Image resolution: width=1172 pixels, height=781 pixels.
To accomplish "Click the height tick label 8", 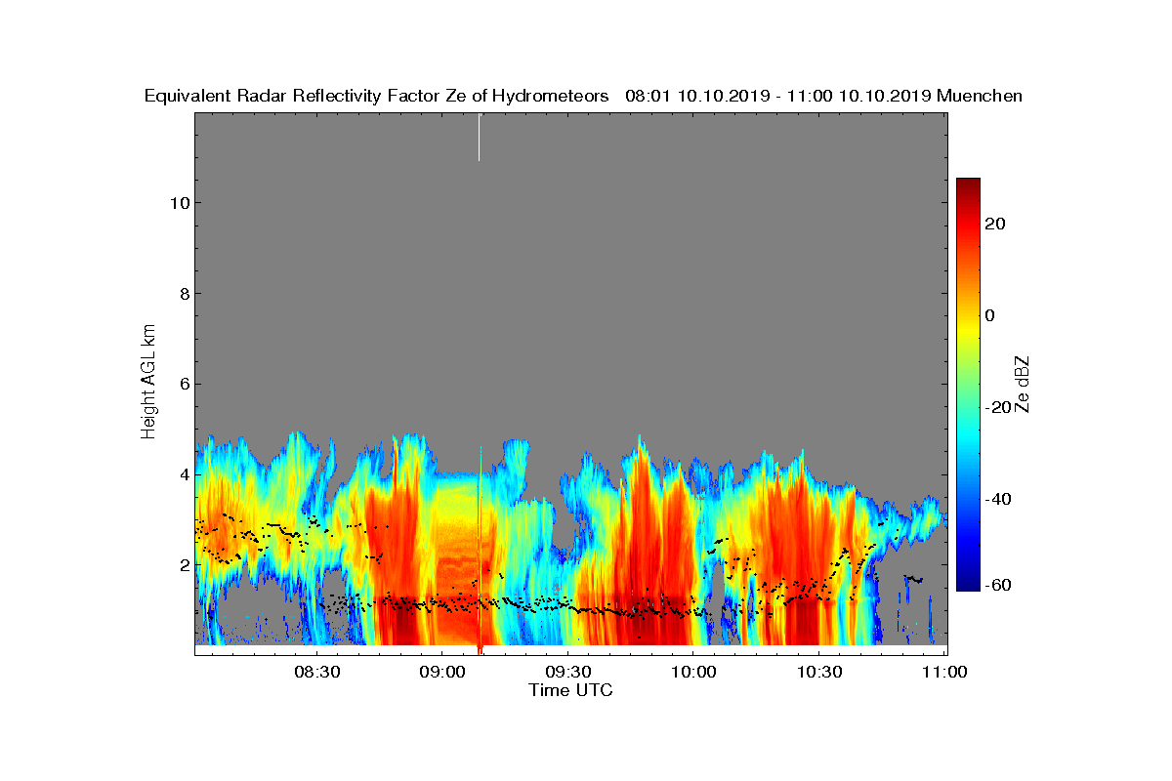I will (183, 294).
